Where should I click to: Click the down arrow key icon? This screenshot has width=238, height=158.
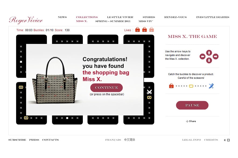click(209, 60)
